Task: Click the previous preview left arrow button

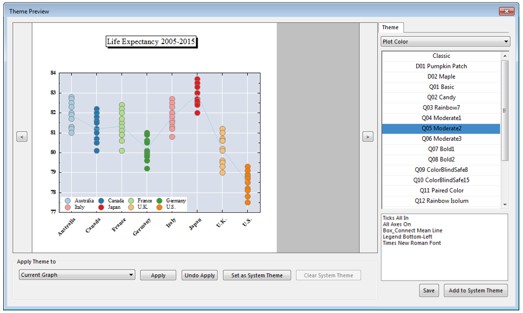Action: 22,137
